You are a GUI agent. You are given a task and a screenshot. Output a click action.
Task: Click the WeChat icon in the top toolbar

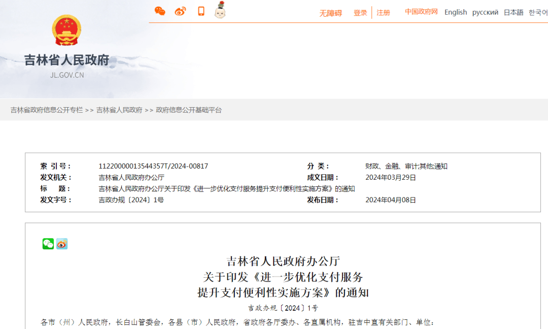(159, 11)
